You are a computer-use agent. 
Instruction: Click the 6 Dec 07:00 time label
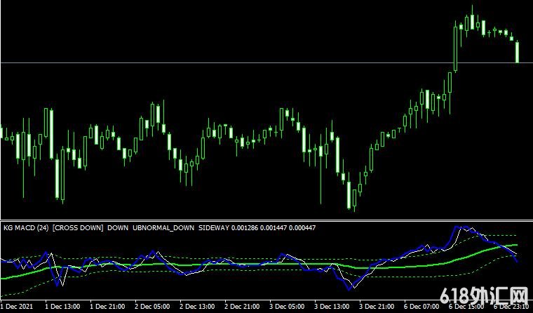(x=421, y=307)
